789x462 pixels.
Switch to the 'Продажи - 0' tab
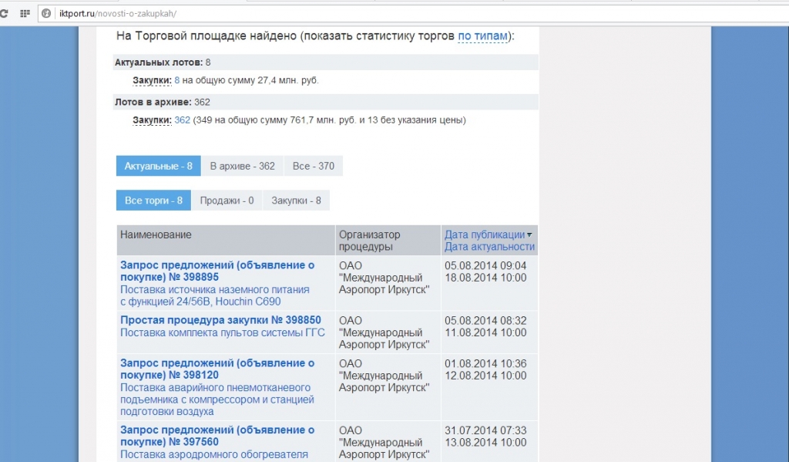tap(227, 200)
